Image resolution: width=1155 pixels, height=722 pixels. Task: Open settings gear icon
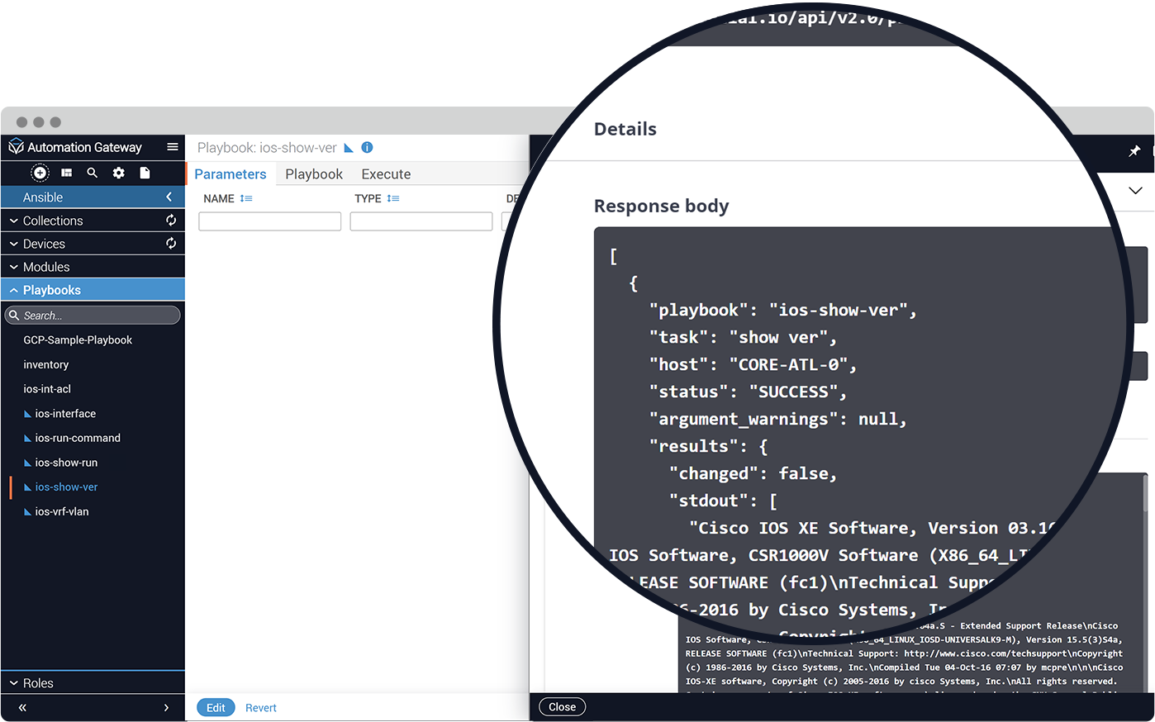[x=119, y=173]
